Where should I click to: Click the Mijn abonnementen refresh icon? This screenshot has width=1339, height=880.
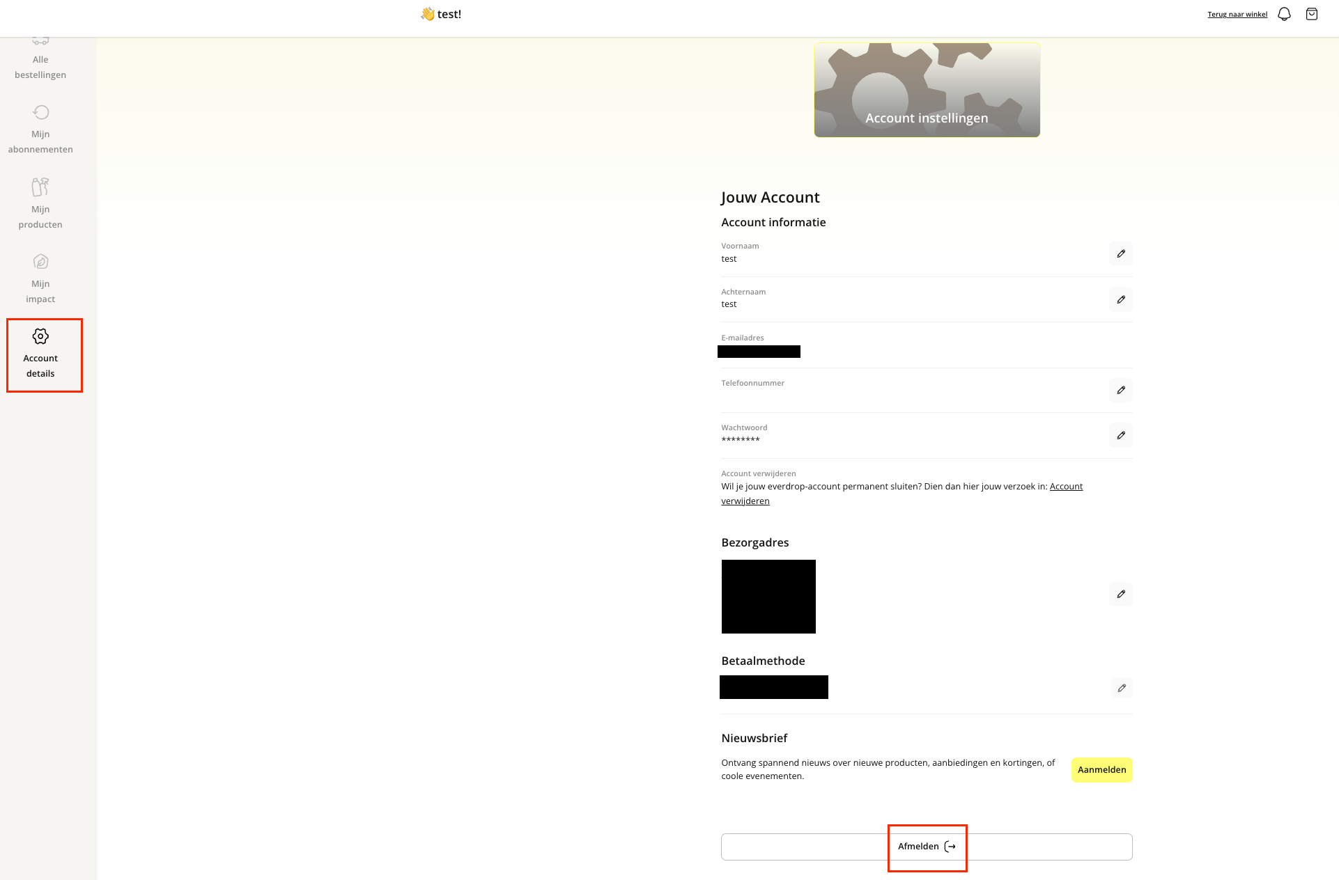pos(40,112)
